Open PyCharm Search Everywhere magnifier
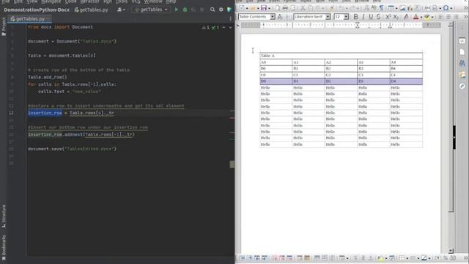This screenshot has width=469, height=264. [213, 10]
